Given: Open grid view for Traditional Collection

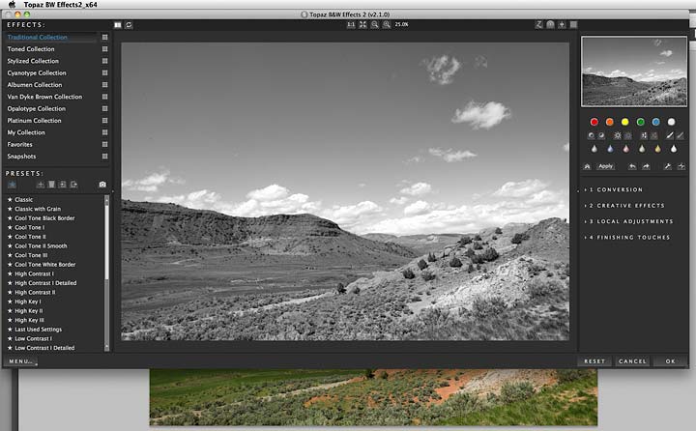Looking at the screenshot, I should point(104,38).
